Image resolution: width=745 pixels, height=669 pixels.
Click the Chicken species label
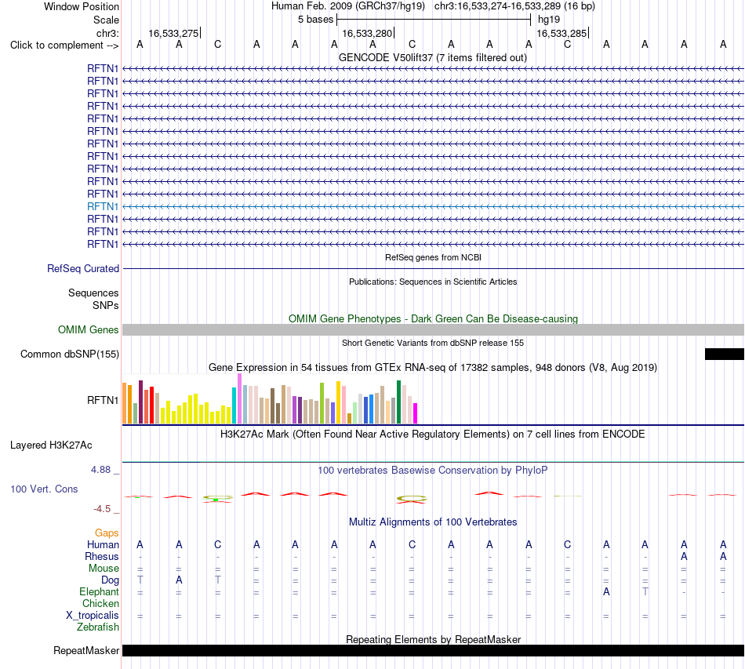pos(100,603)
